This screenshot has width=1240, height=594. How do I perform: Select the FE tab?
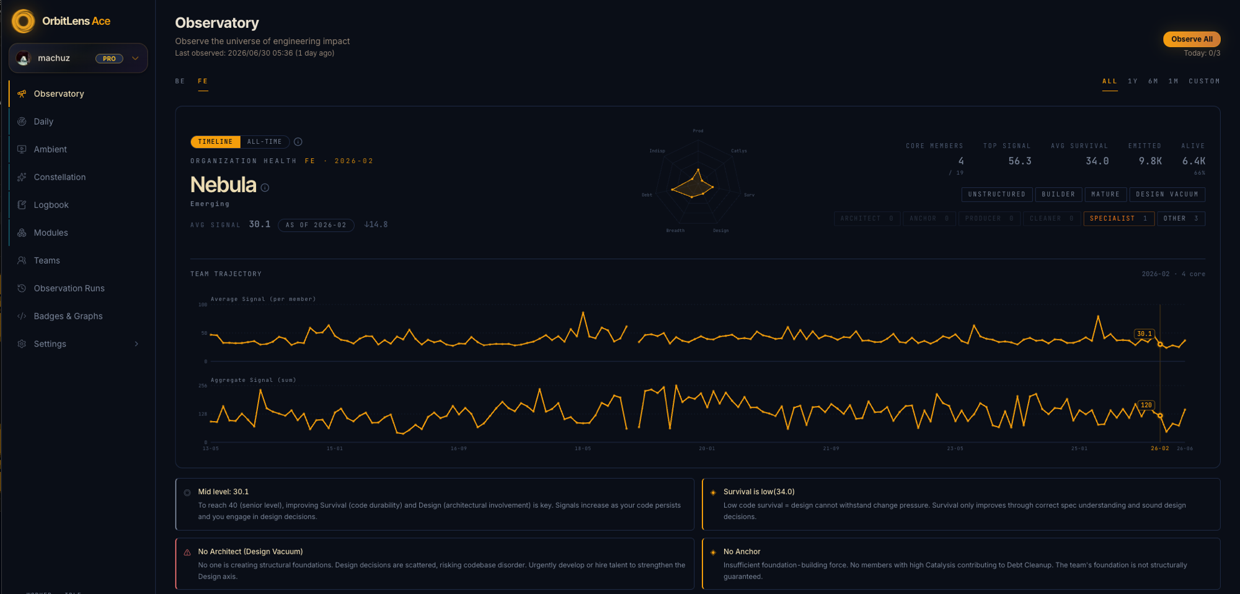(203, 81)
